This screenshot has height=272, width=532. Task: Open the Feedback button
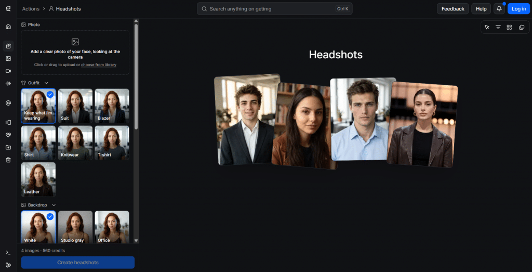(453, 9)
